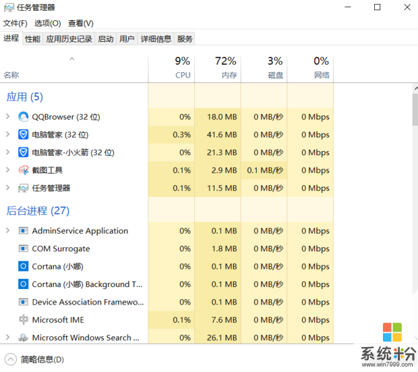This screenshot has width=418, height=372.
Task: Switch to the 详细信息 tab
Action: pos(156,39)
